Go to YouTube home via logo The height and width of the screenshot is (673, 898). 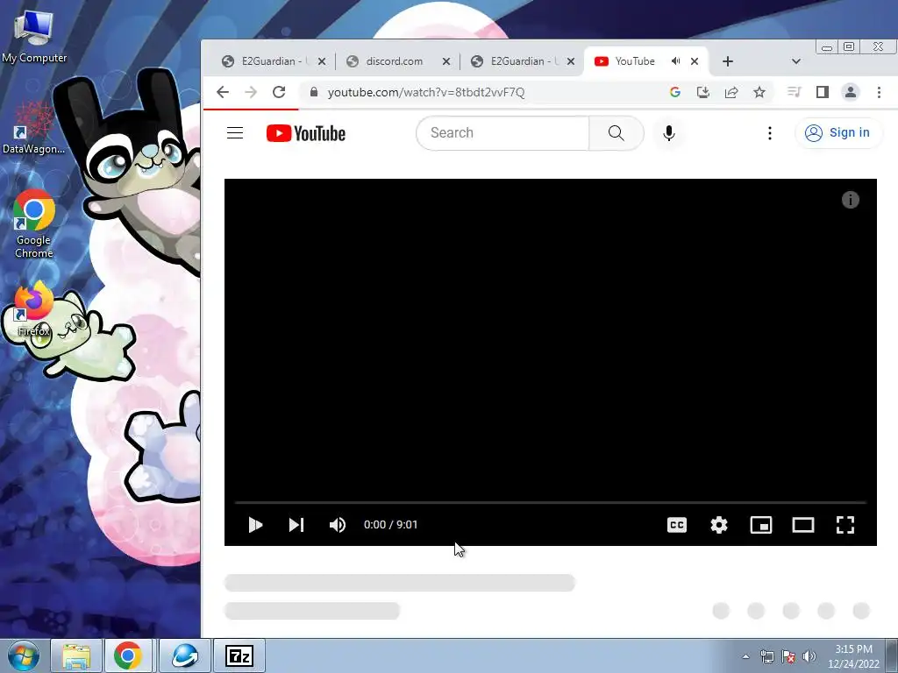click(x=306, y=133)
